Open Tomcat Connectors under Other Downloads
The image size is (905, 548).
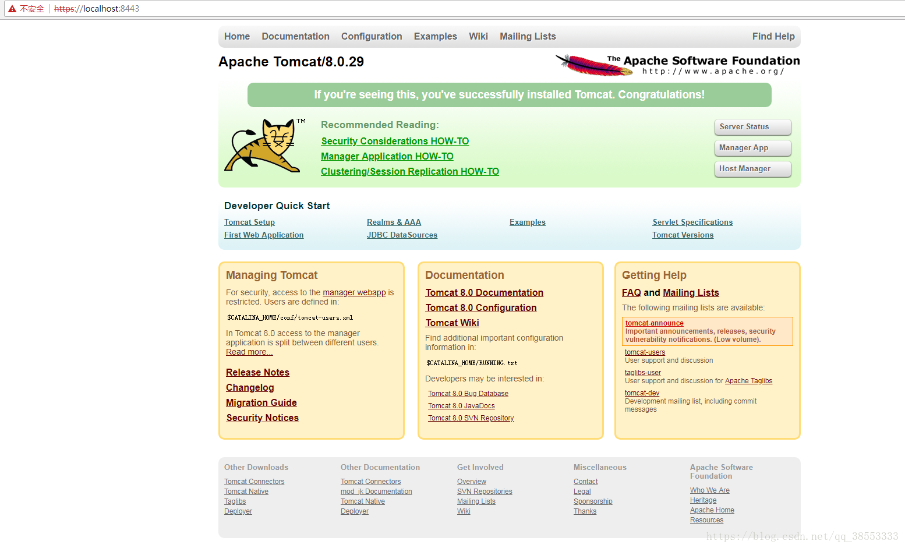(254, 482)
